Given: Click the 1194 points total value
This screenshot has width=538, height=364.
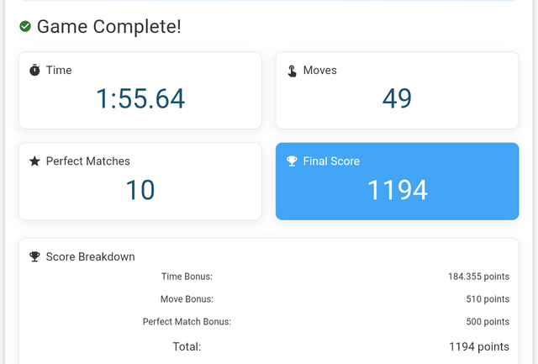Looking at the screenshot, I should tap(479, 346).
